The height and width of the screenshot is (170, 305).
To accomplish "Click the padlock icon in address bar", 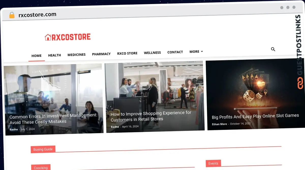I will click(x=12, y=15).
